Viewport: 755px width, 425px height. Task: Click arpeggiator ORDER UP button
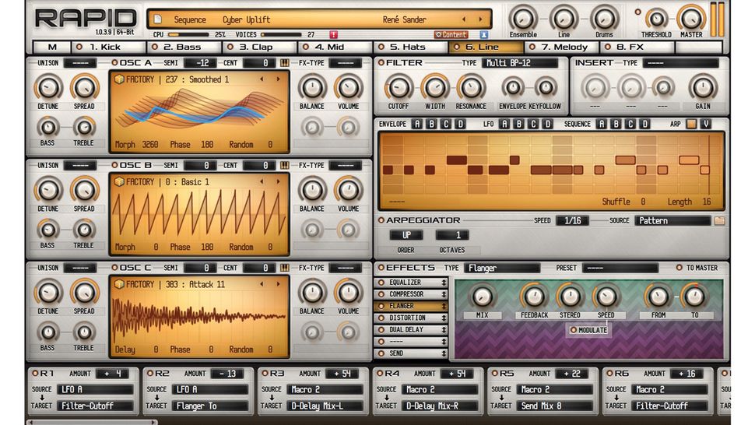click(x=406, y=235)
